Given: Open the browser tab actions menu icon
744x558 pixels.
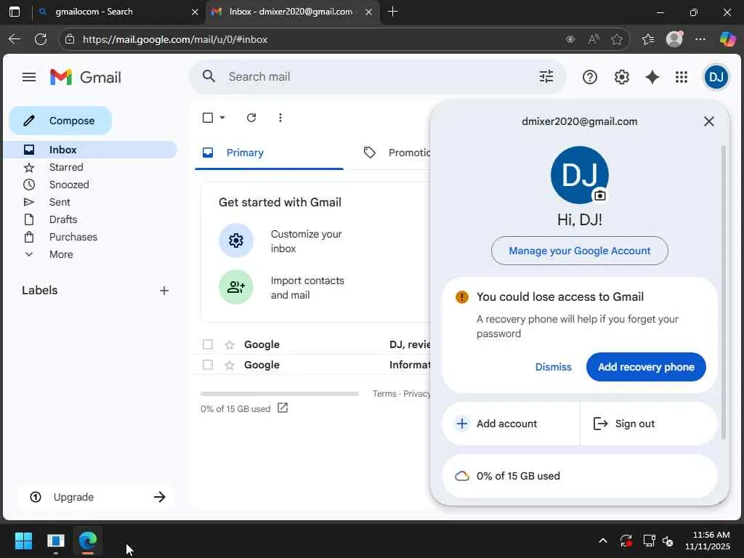Looking at the screenshot, I should click(x=15, y=12).
